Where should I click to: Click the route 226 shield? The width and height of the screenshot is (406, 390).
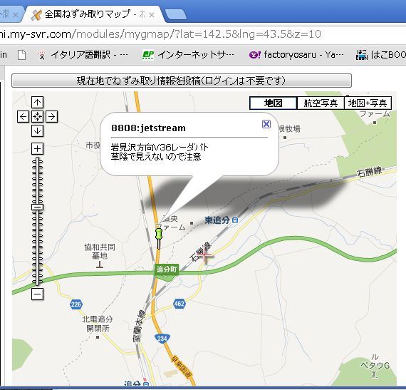76,304
